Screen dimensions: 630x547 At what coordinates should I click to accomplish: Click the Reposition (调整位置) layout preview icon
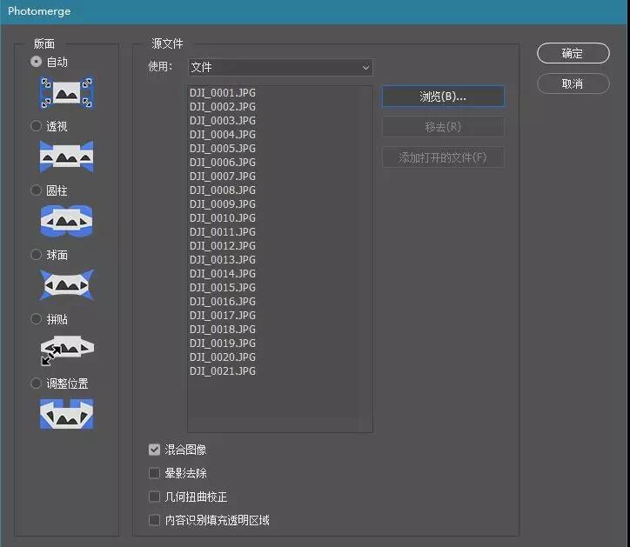[x=67, y=414]
